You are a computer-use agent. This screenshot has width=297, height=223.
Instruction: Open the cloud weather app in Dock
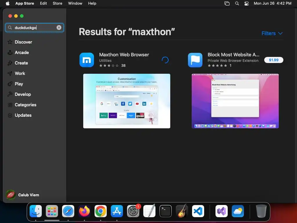click(x=238, y=211)
